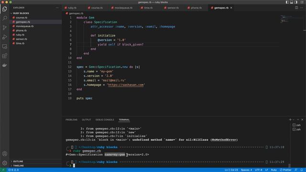Click the split editor icon

coord(296,8)
